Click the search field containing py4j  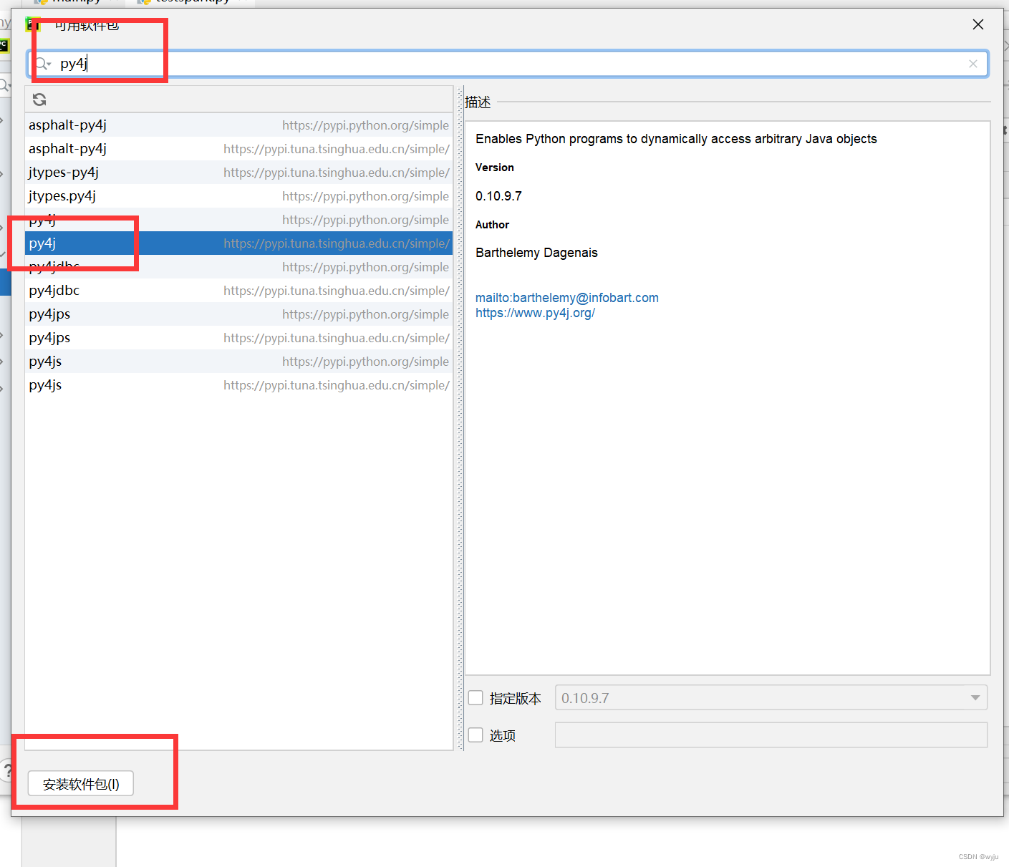pyautogui.click(x=508, y=64)
